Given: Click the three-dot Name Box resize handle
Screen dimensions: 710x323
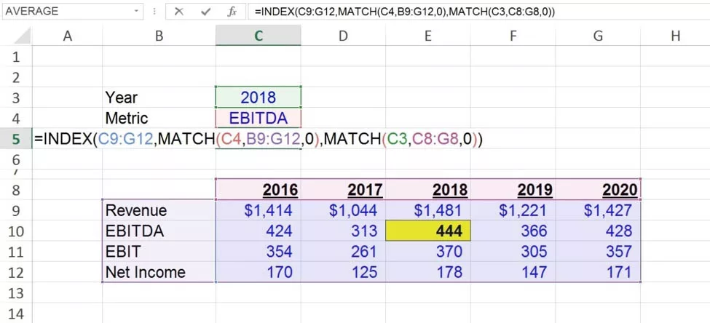Looking at the screenshot, I should 156,12.
